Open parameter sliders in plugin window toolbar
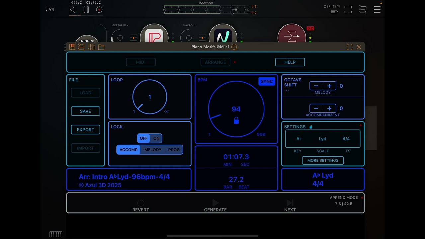The height and width of the screenshot is (239, 425). (x=91, y=47)
